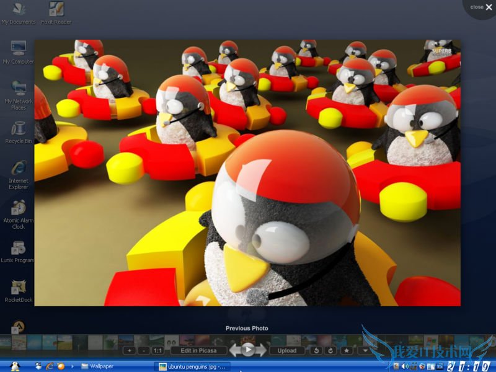The height and width of the screenshot is (372, 496).
Task: Start the slideshow play button
Action: tap(248, 350)
